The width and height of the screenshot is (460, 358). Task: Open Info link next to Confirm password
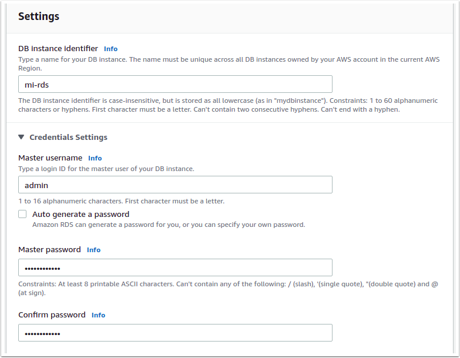point(98,315)
